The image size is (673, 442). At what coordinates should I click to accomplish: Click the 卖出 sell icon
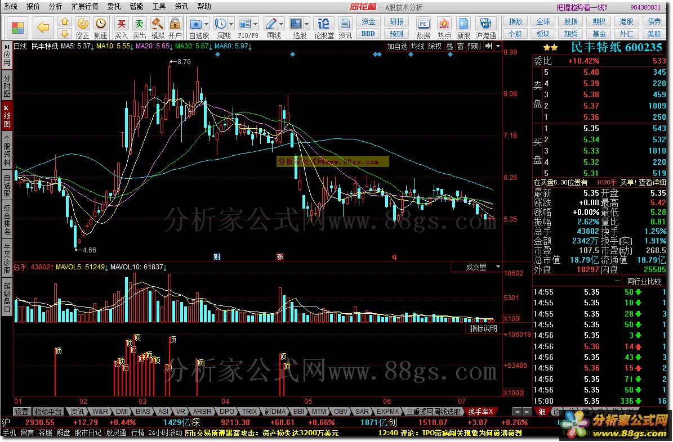(139, 28)
